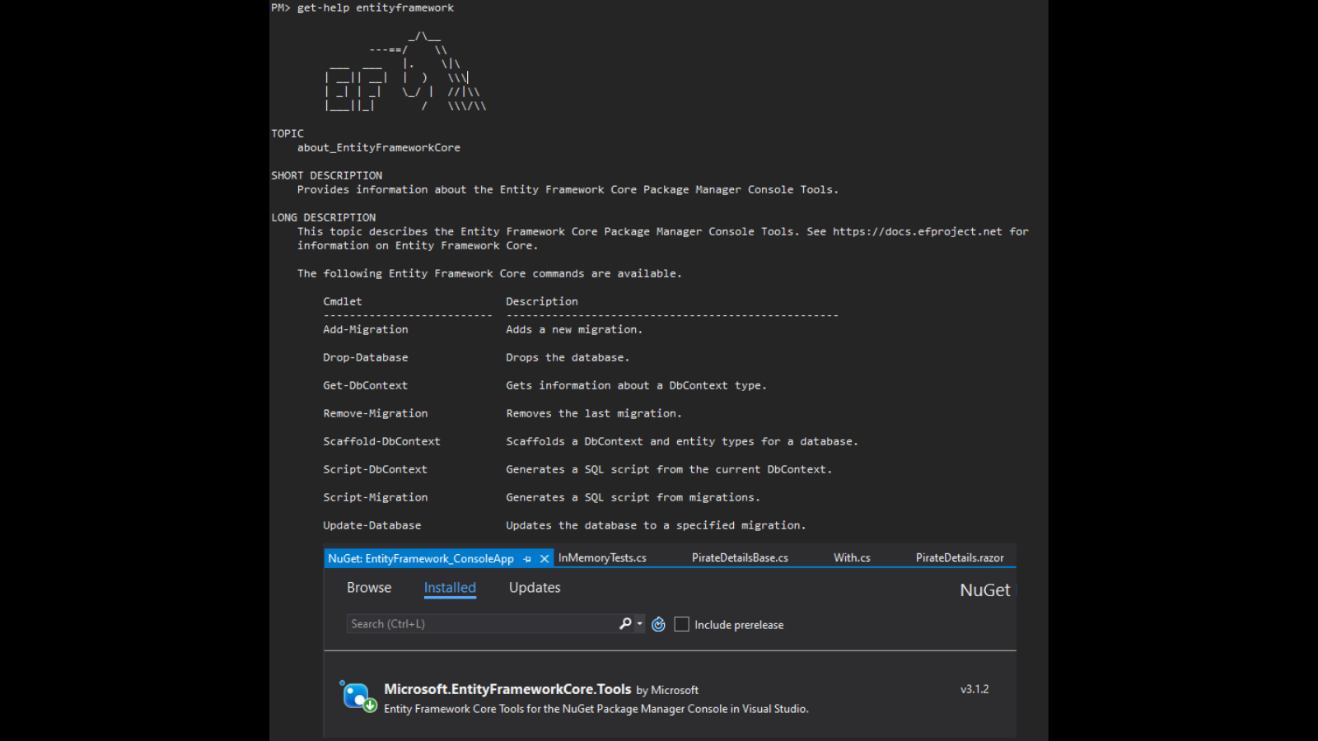Click 'Gets information about a DbContext type.'
The width and height of the screenshot is (1318, 741).
[636, 385]
